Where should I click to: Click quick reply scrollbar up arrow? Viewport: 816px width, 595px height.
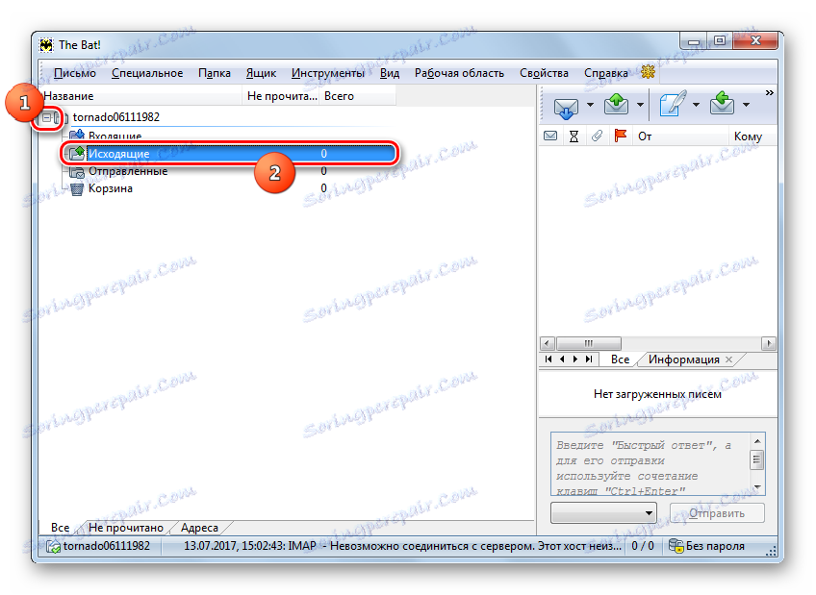coord(757,441)
